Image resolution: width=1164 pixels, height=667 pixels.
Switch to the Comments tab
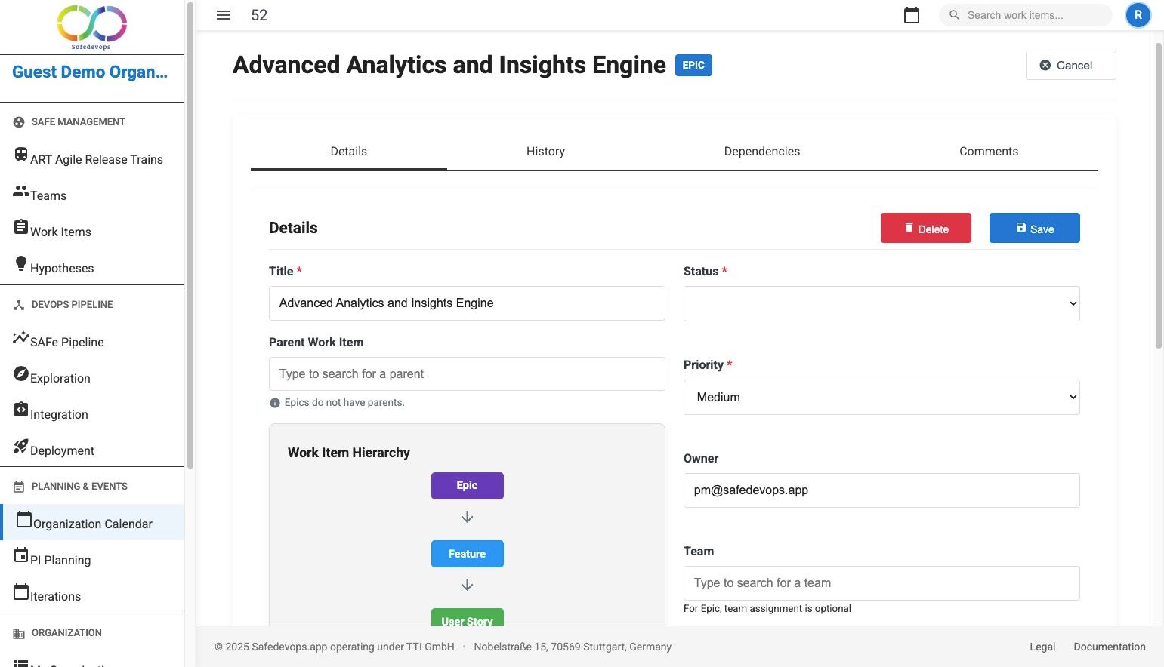click(x=989, y=152)
